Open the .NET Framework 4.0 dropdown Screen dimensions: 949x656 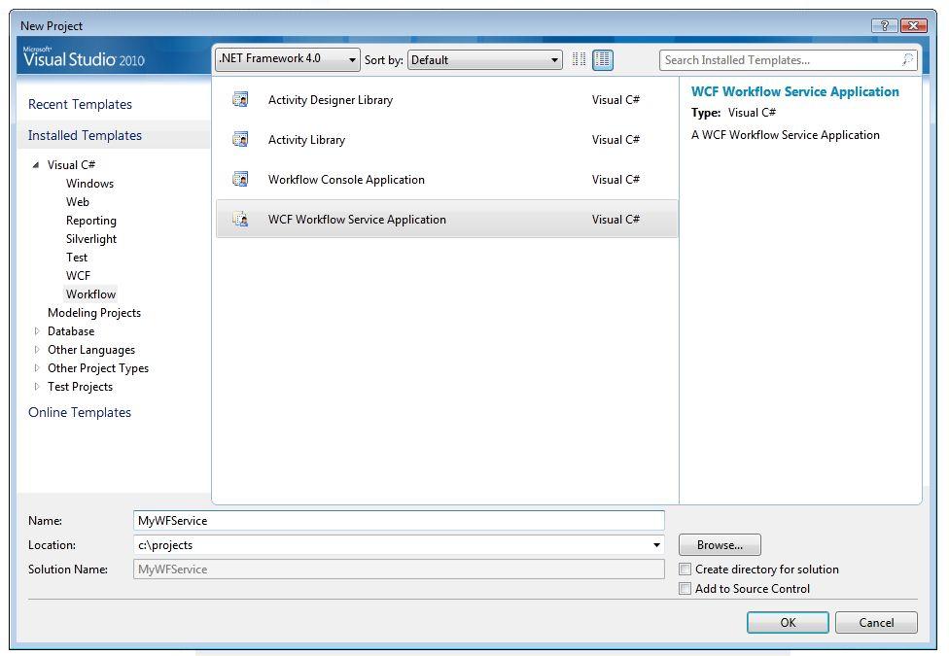(288, 59)
